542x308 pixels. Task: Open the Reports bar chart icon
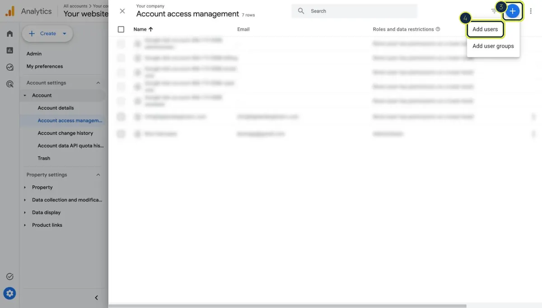coord(9,51)
